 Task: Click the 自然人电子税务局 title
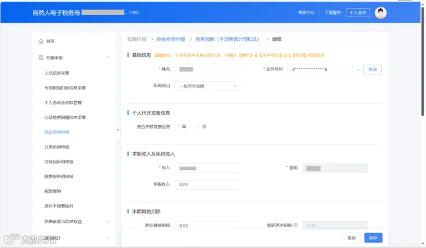tap(56, 13)
